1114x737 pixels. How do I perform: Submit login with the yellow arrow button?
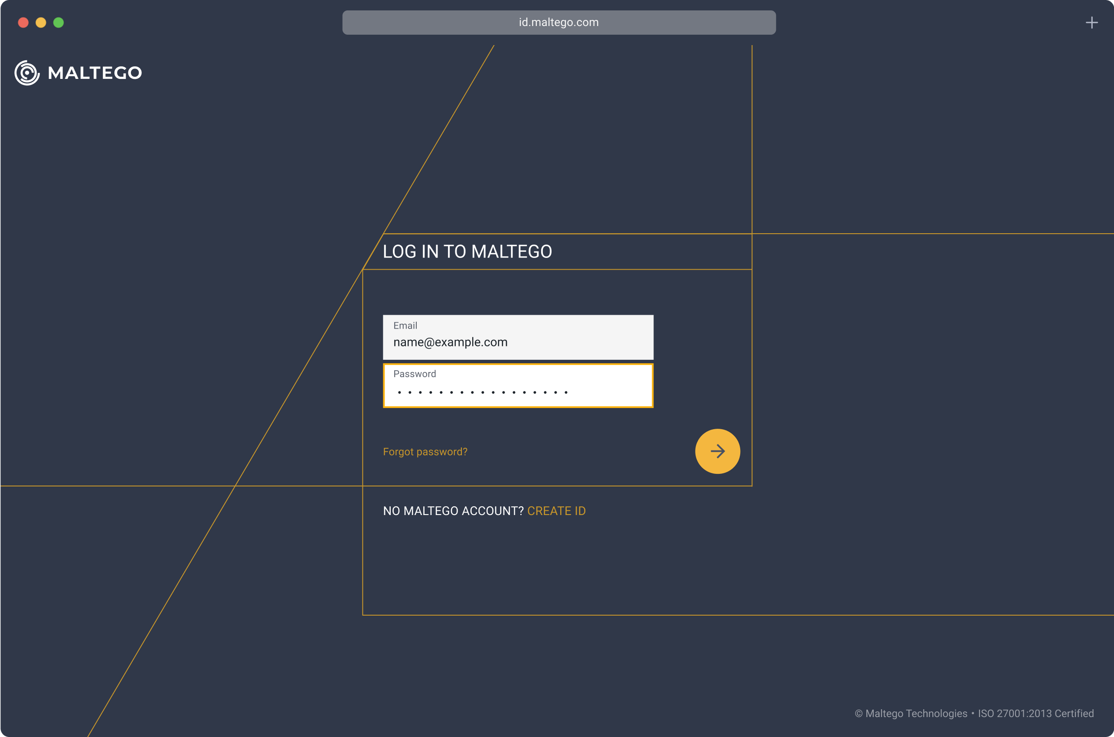click(x=717, y=451)
